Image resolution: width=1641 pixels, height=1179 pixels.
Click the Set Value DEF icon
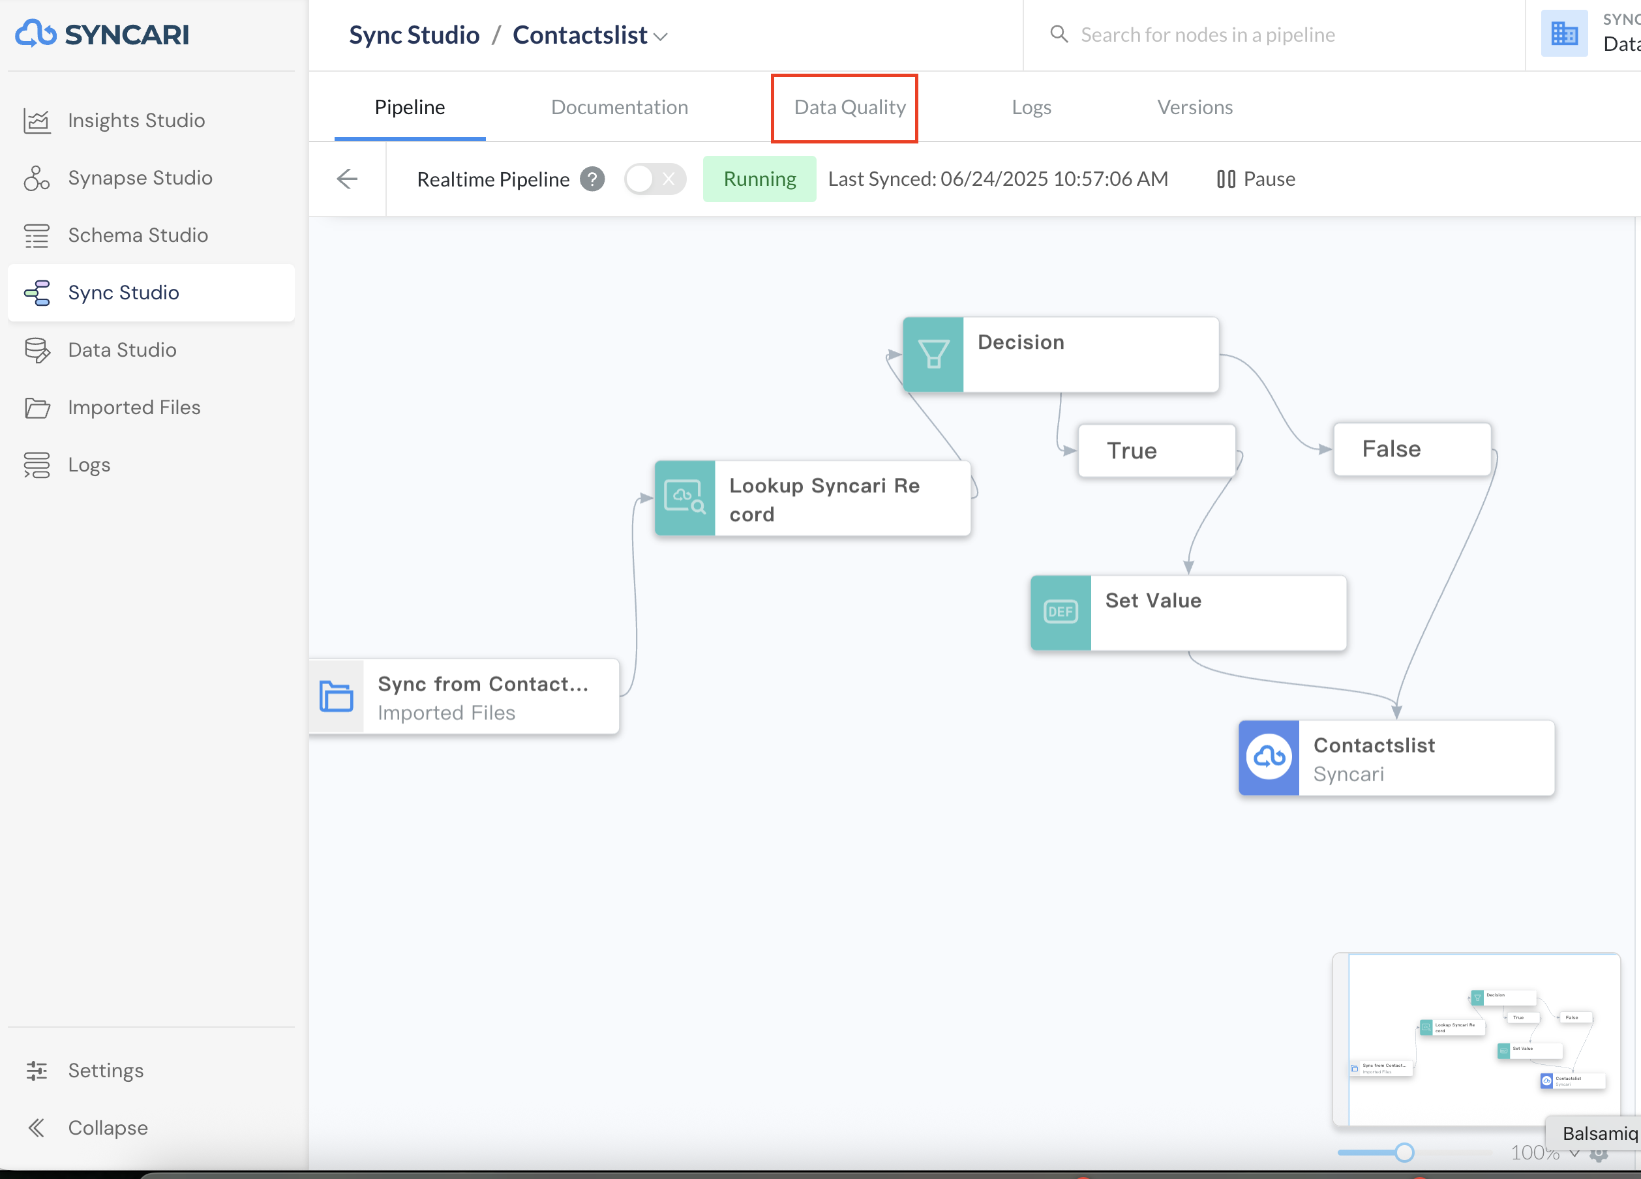(1061, 612)
